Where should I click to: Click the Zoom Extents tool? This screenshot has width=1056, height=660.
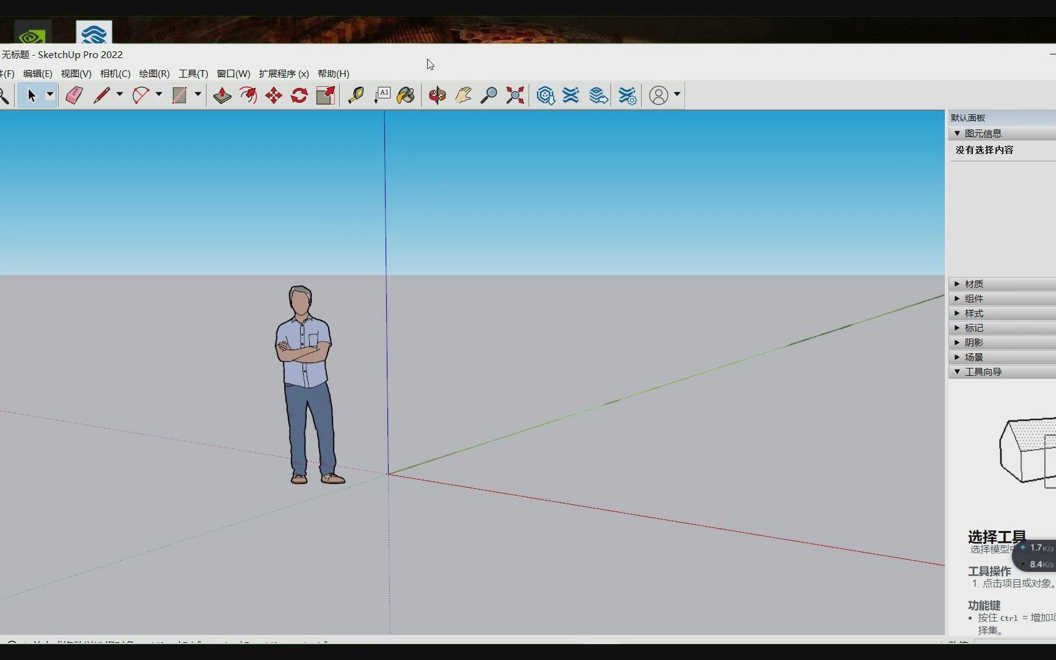515,96
